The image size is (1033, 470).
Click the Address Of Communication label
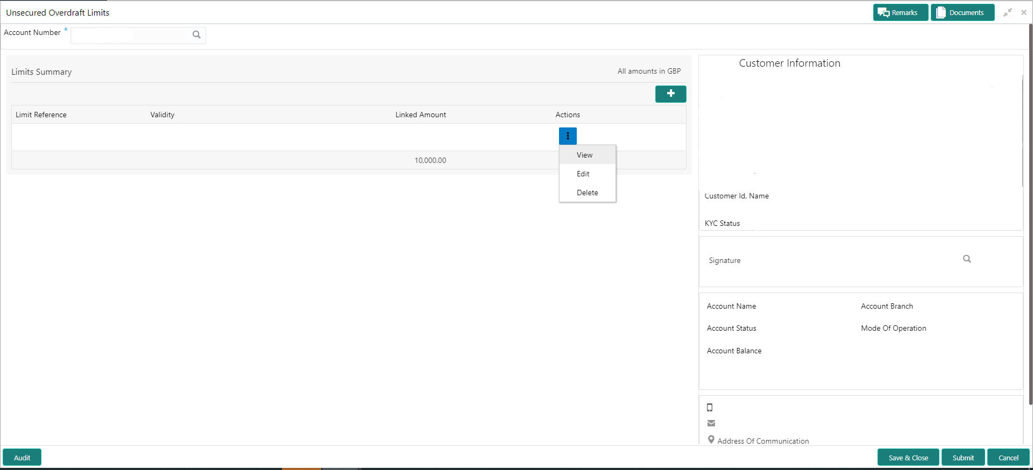click(763, 441)
